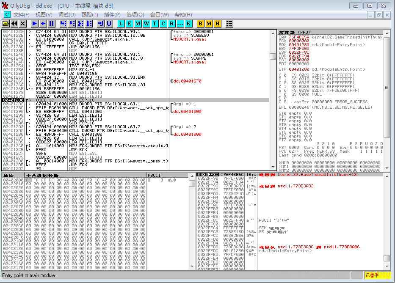Click disassembly pane scroll-down arrow

273,167
